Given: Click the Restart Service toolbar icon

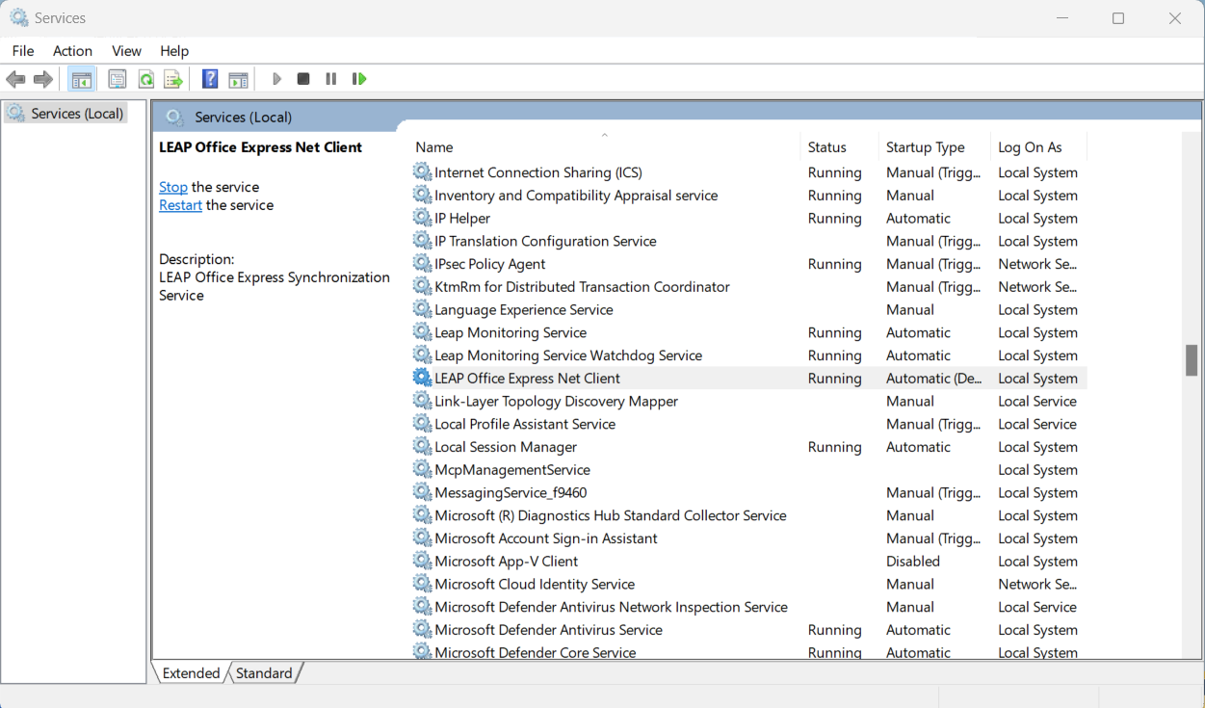Looking at the screenshot, I should tap(359, 79).
